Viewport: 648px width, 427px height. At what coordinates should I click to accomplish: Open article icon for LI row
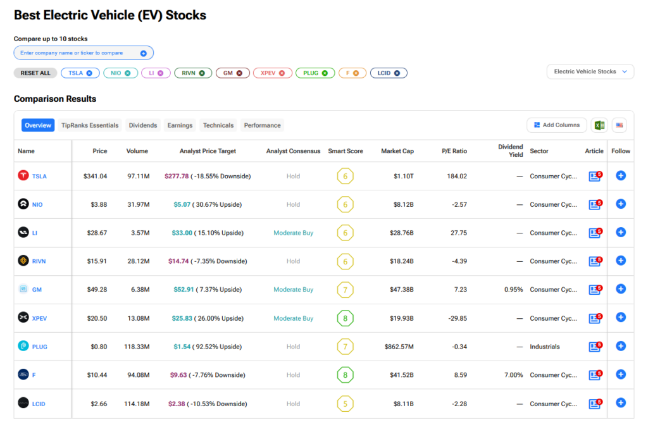click(x=595, y=233)
